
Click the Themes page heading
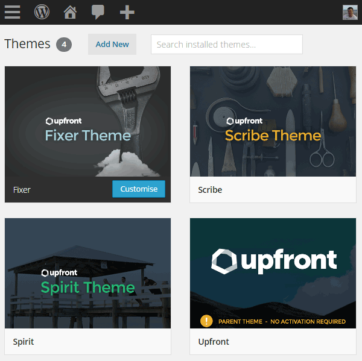coord(27,44)
